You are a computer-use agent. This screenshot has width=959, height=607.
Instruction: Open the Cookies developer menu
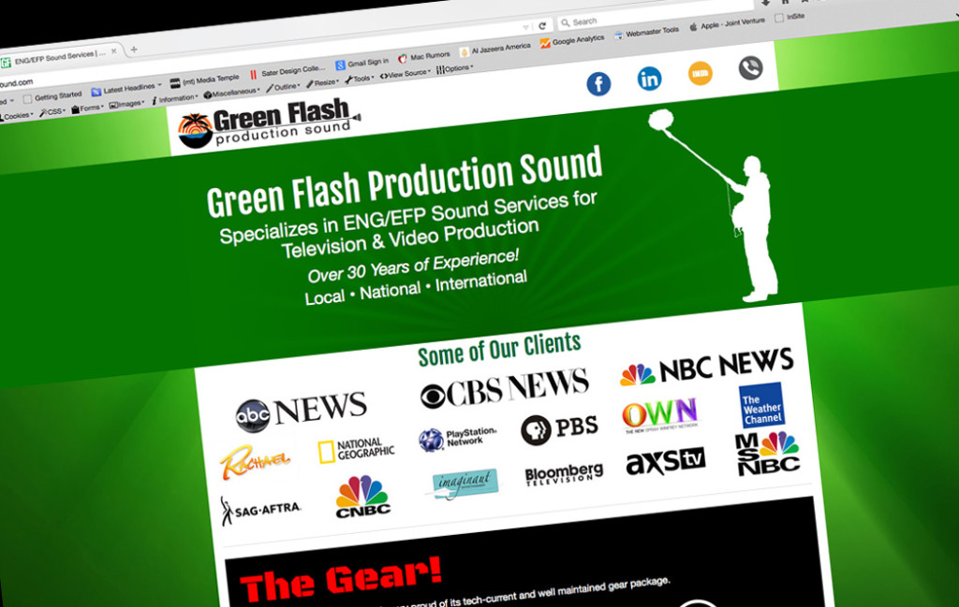17,116
